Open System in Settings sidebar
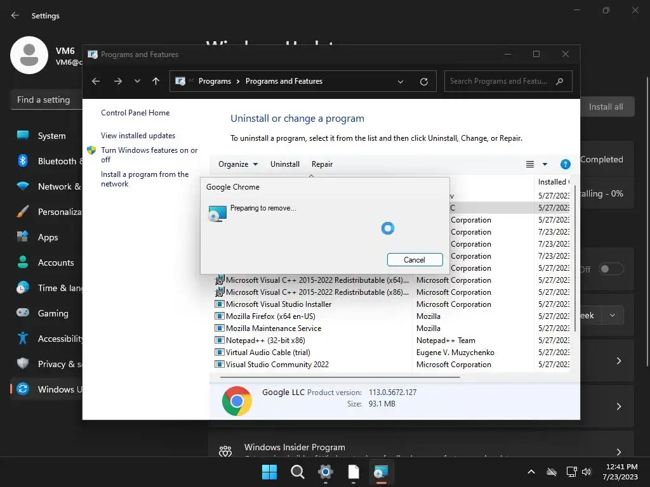650x487 pixels. click(46, 136)
